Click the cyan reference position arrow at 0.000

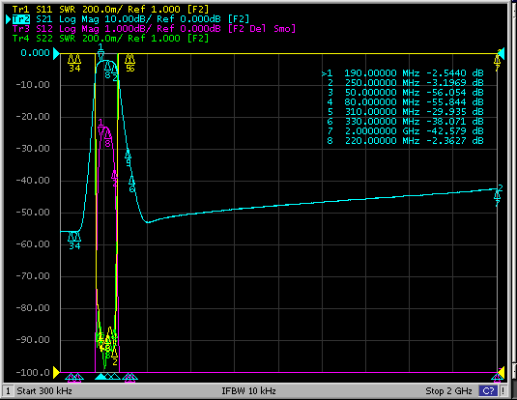click(x=56, y=53)
